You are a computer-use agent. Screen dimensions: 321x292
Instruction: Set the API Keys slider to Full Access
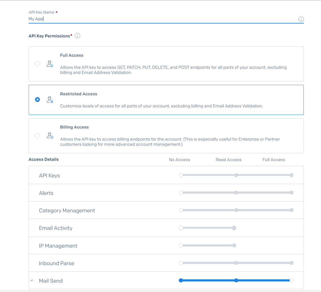coord(291,175)
